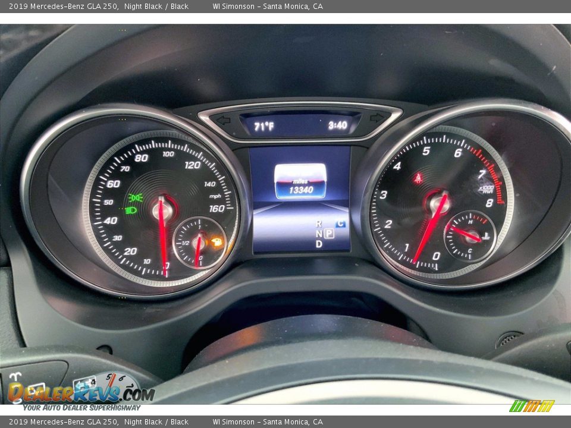Click the D gear letter
The width and height of the screenshot is (571, 428).
pos(319,244)
